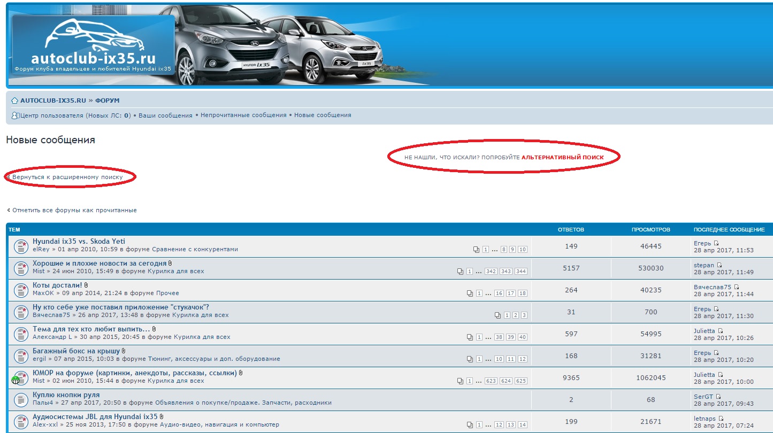Open Центр пользователя link
The image size is (773, 433).
(x=52, y=115)
